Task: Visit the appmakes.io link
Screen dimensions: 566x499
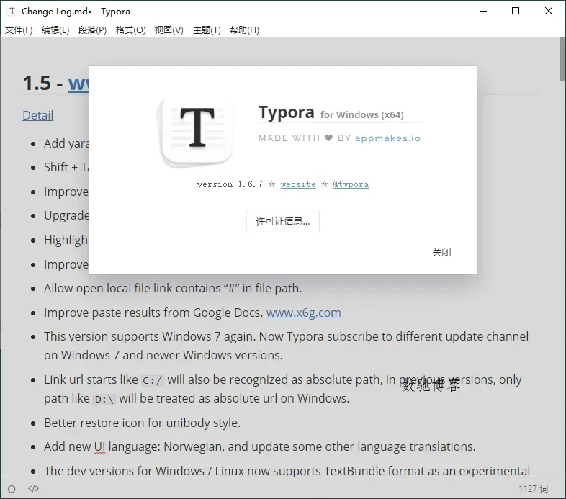Action: pos(387,138)
